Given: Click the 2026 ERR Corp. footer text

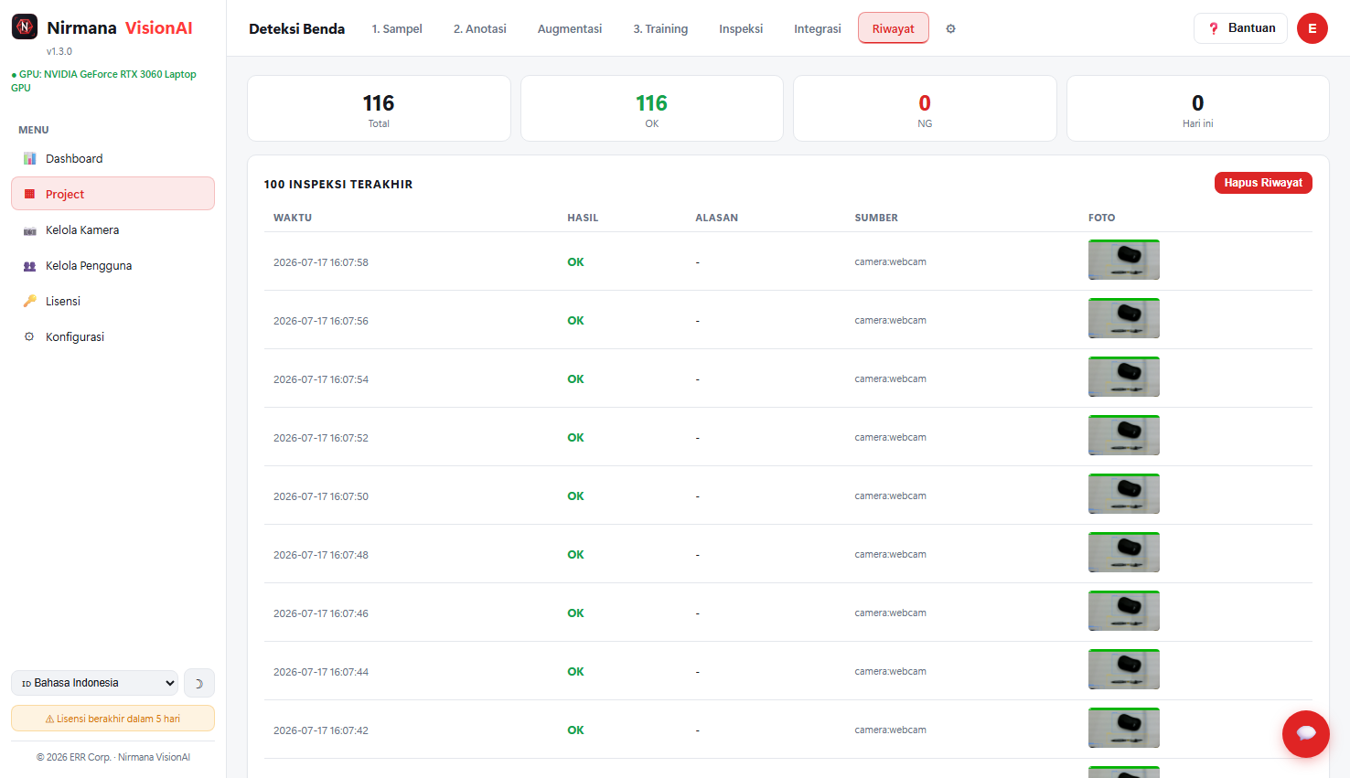Looking at the screenshot, I should coord(113,757).
